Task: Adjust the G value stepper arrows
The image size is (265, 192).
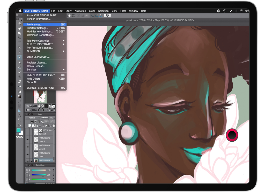Action: (54, 175)
